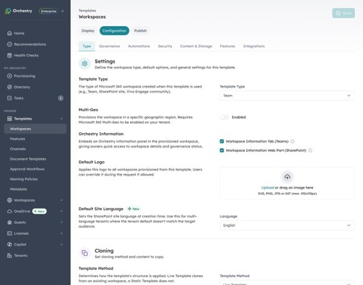Screen dimensions: 363x285
Task: Open Home via its house icon
Action: (x=9, y=33)
